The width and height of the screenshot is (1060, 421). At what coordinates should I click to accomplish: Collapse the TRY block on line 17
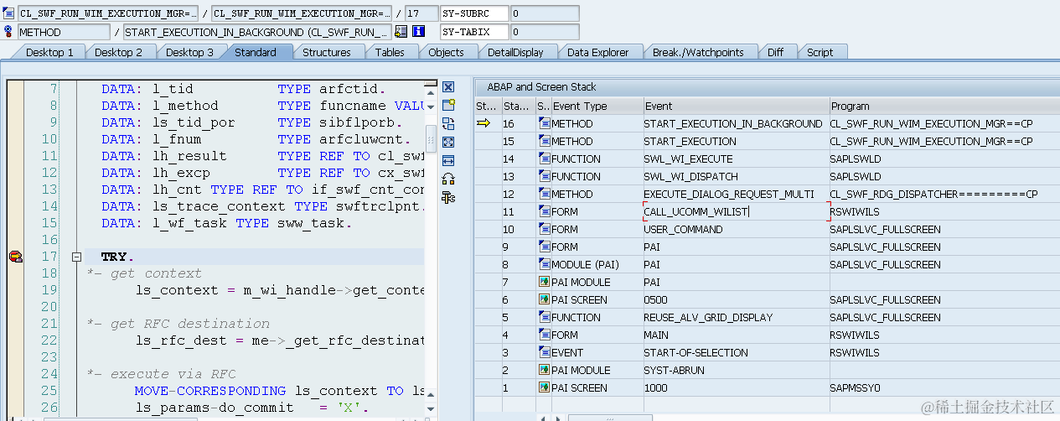pos(76,257)
